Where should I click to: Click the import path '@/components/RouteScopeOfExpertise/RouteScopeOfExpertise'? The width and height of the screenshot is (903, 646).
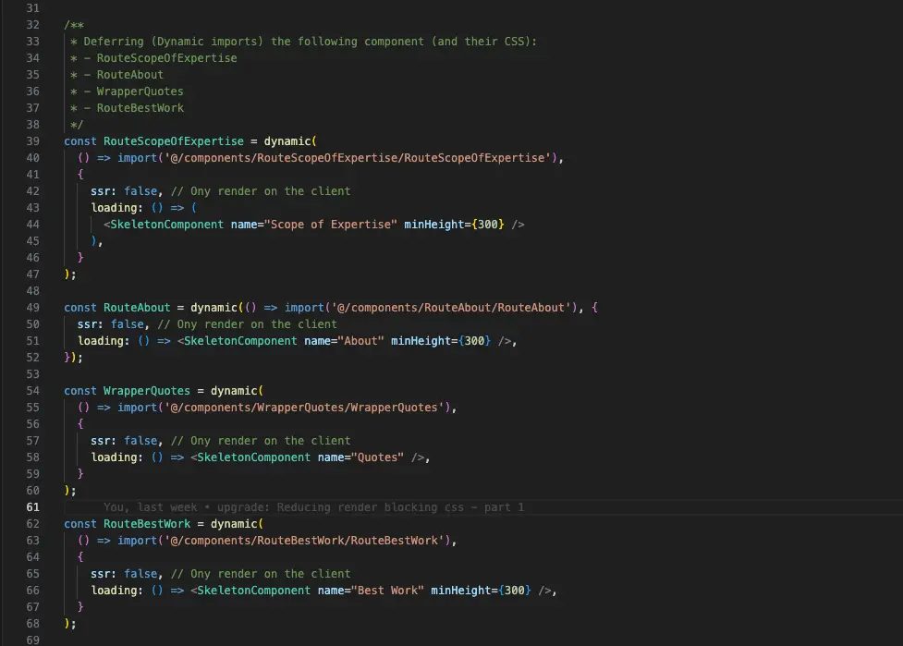357,158
